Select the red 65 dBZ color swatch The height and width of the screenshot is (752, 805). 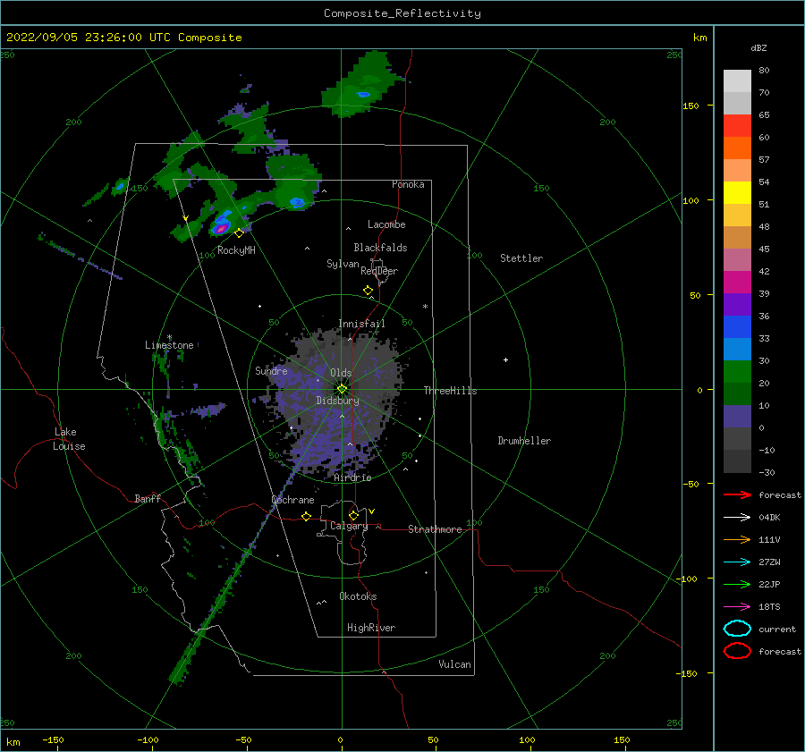coord(737,125)
